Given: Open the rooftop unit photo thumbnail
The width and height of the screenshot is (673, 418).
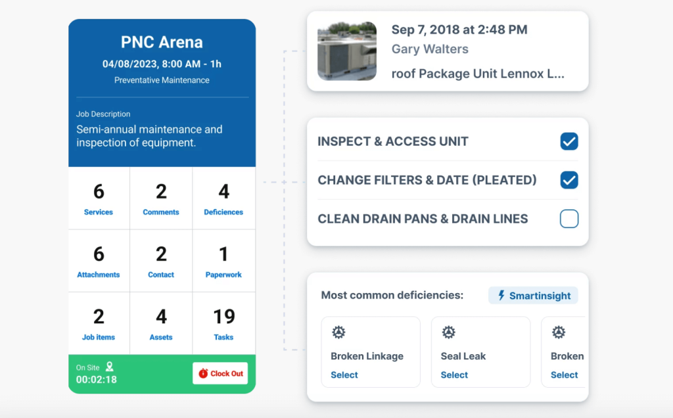Looking at the screenshot, I should tap(347, 51).
